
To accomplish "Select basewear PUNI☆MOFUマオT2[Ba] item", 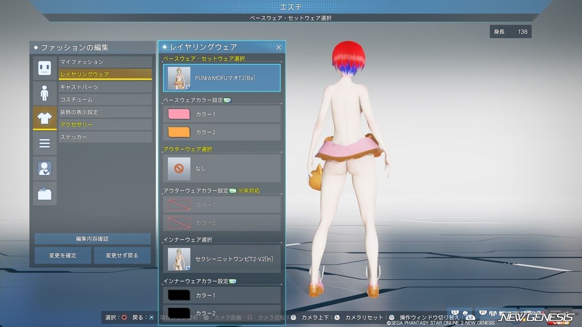I will (222, 78).
